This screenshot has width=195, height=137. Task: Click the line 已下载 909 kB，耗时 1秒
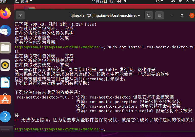click(55, 24)
